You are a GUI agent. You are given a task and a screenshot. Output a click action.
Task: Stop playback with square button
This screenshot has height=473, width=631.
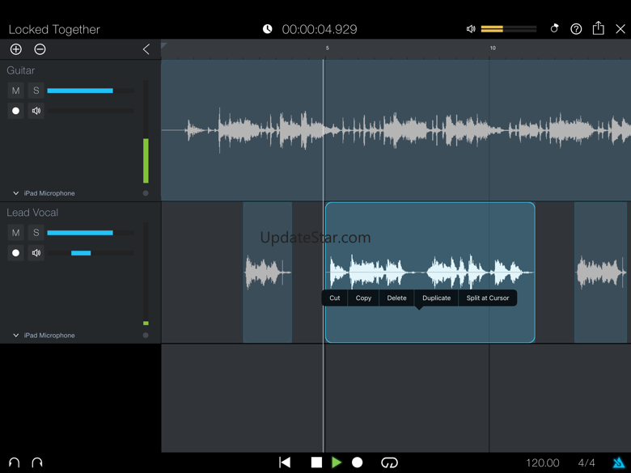[x=316, y=462]
